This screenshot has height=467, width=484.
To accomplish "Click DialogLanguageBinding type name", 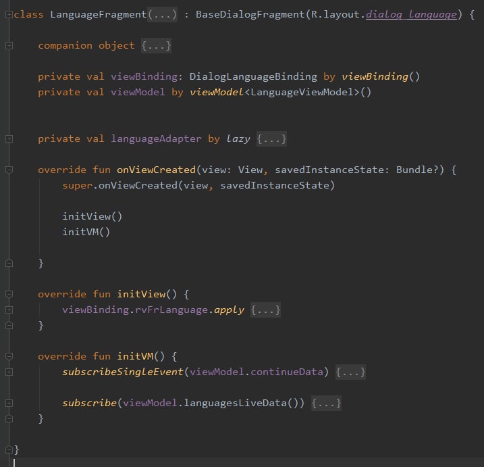I will [253, 76].
